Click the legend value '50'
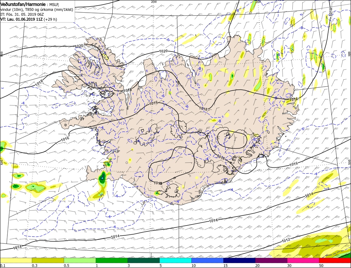351x268 pixels. click(x=321, y=266)
